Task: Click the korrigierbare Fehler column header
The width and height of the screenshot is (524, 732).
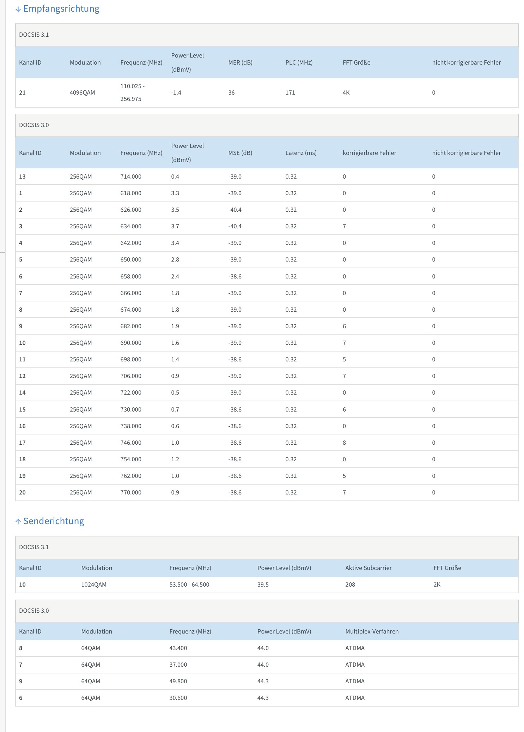Action: [369, 153]
